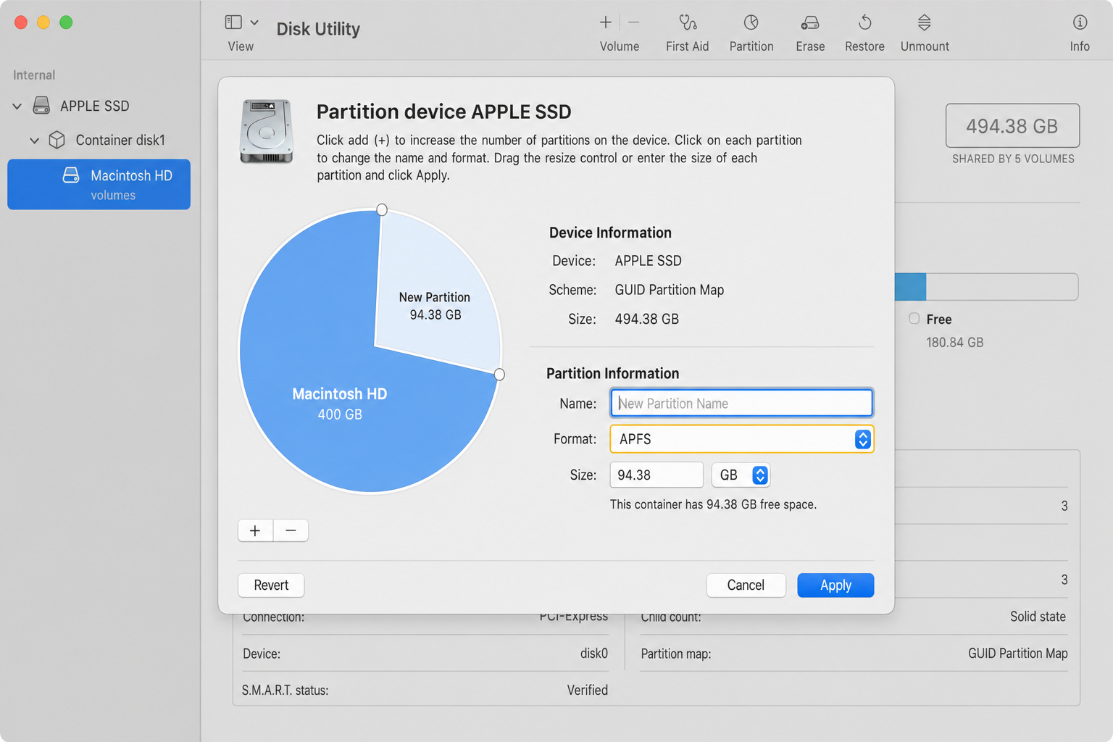Focus the New Partition Name field
Screen dimensions: 1113x742
(x=741, y=403)
